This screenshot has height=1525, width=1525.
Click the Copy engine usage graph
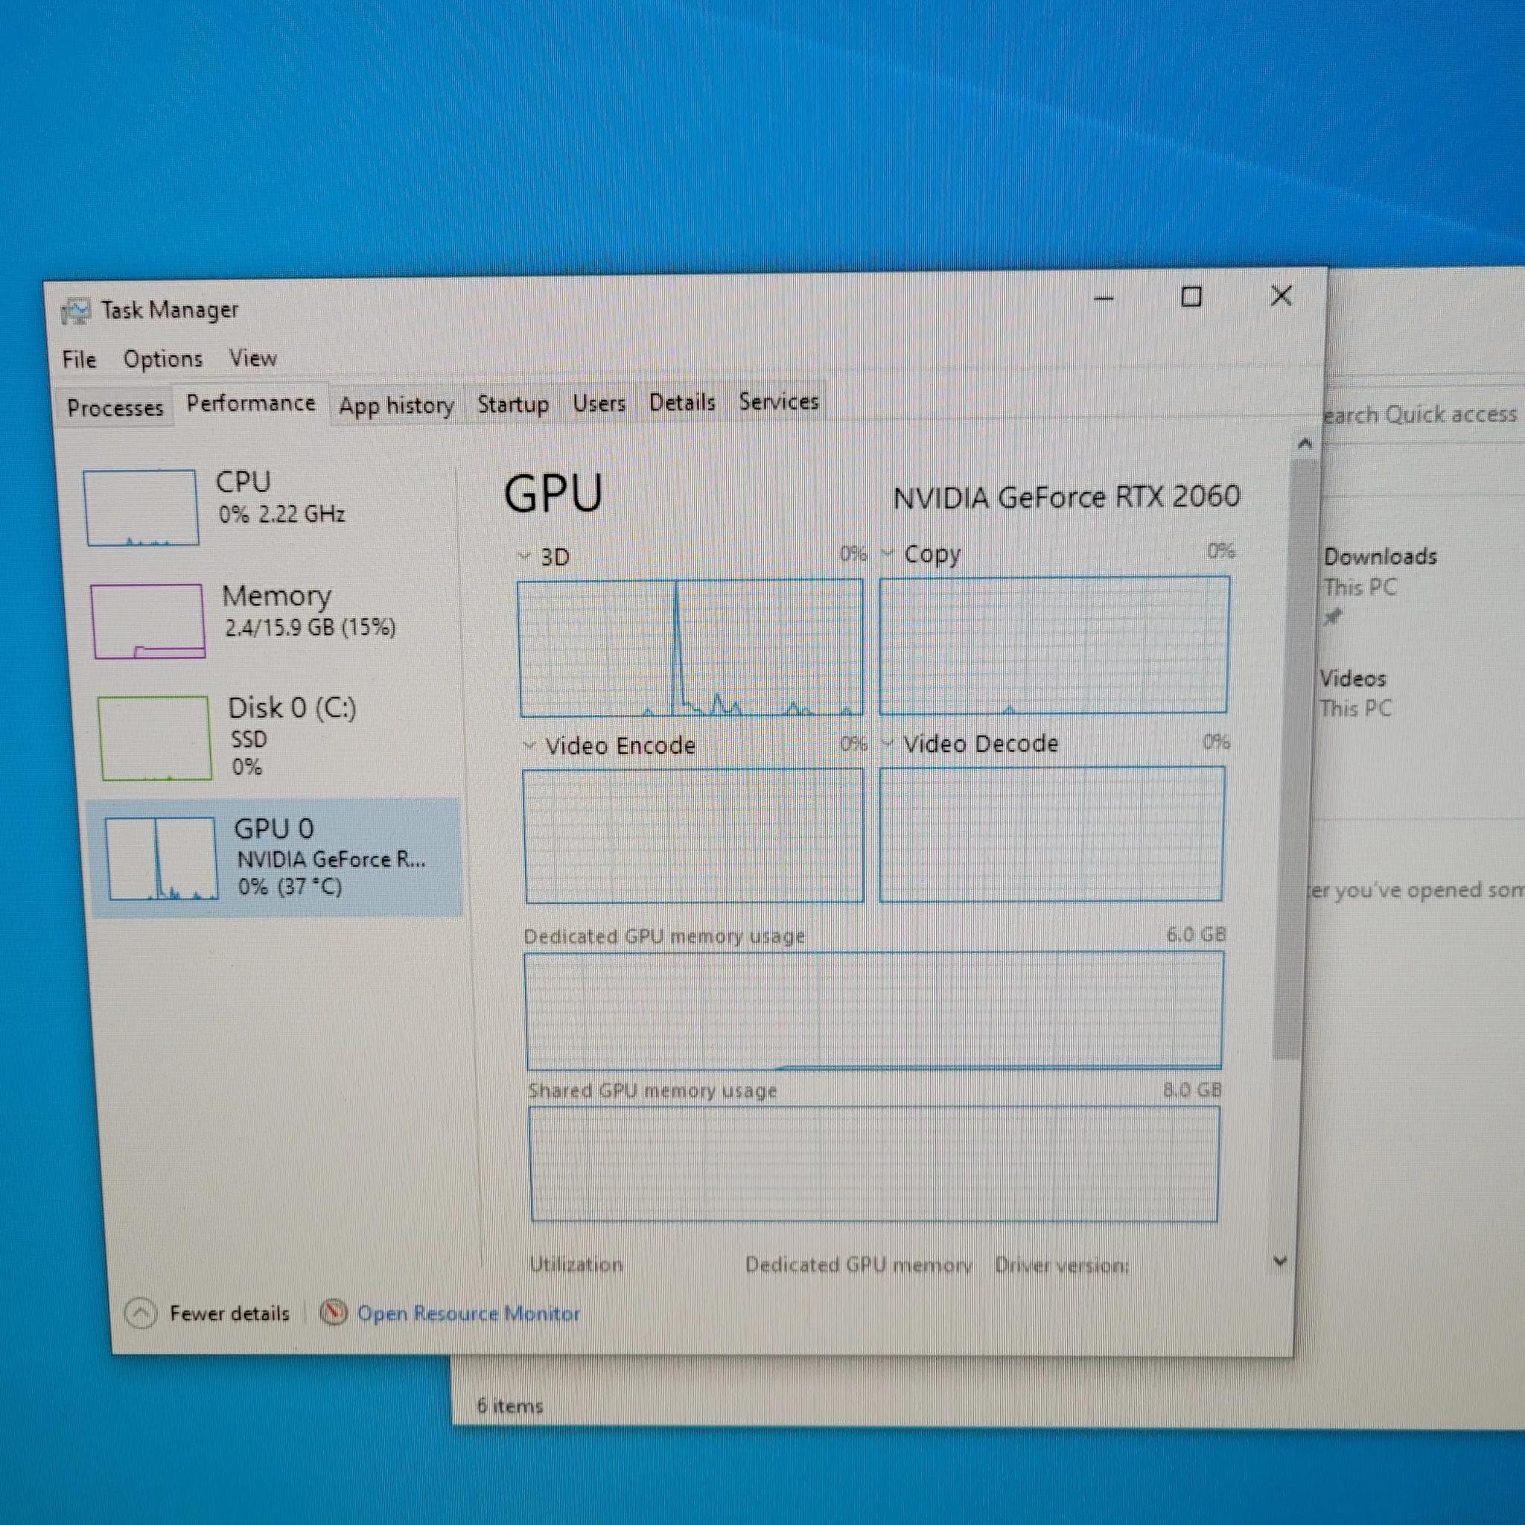point(1054,645)
